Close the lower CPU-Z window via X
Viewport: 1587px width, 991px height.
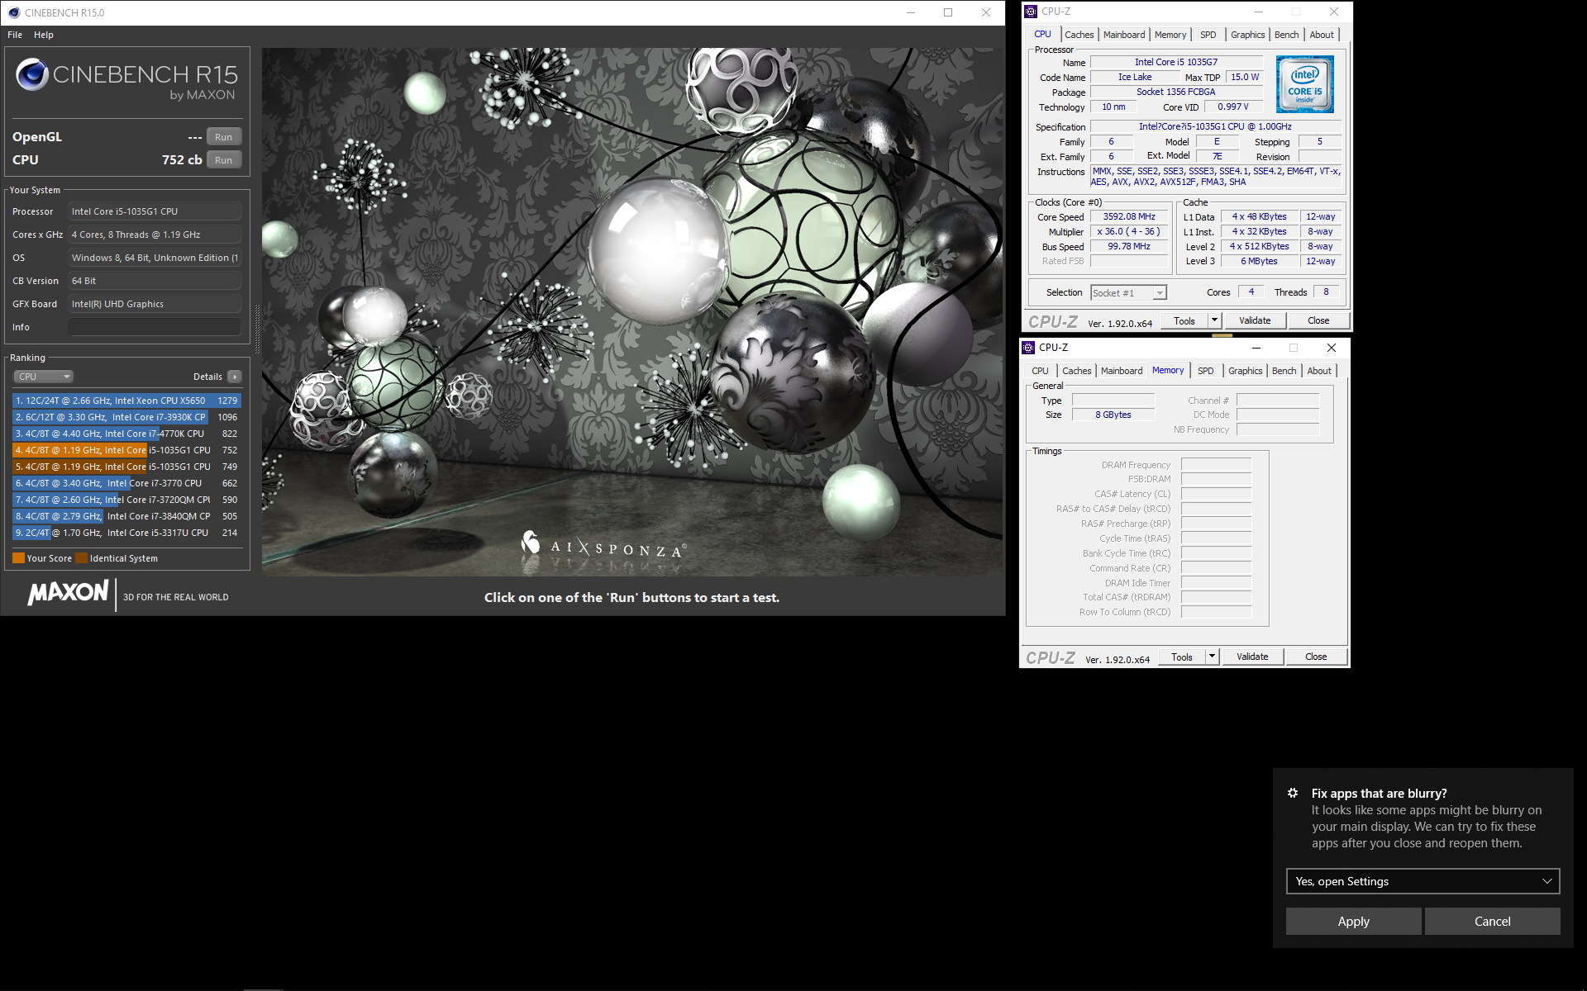click(x=1331, y=348)
